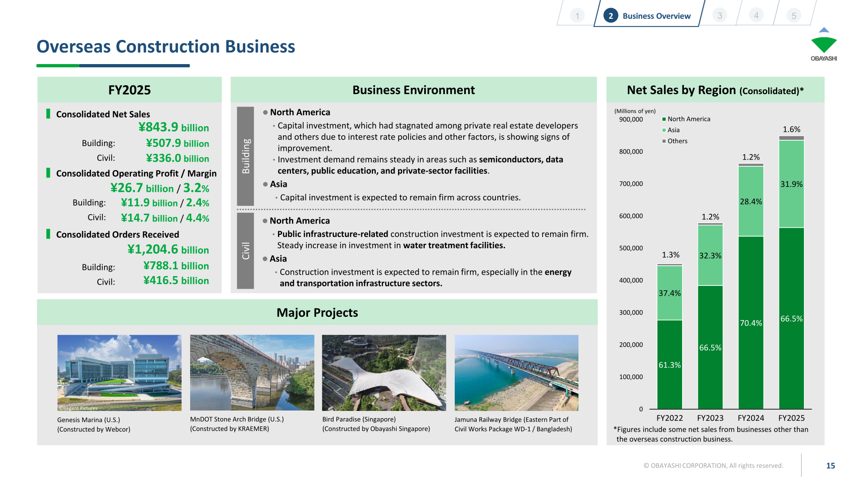861x484 pixels.
Task: Click the Consolidated Net Sales heading
Action: click(x=103, y=114)
